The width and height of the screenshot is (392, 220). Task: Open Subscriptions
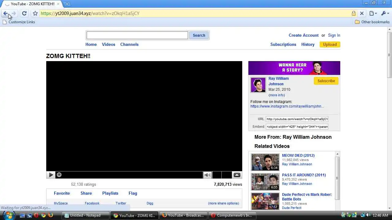[283, 45]
